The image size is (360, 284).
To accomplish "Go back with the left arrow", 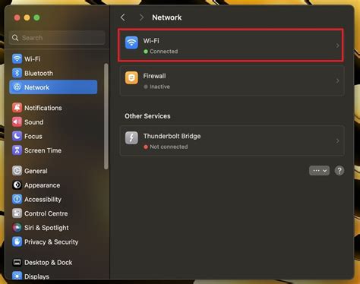I will tap(123, 17).
